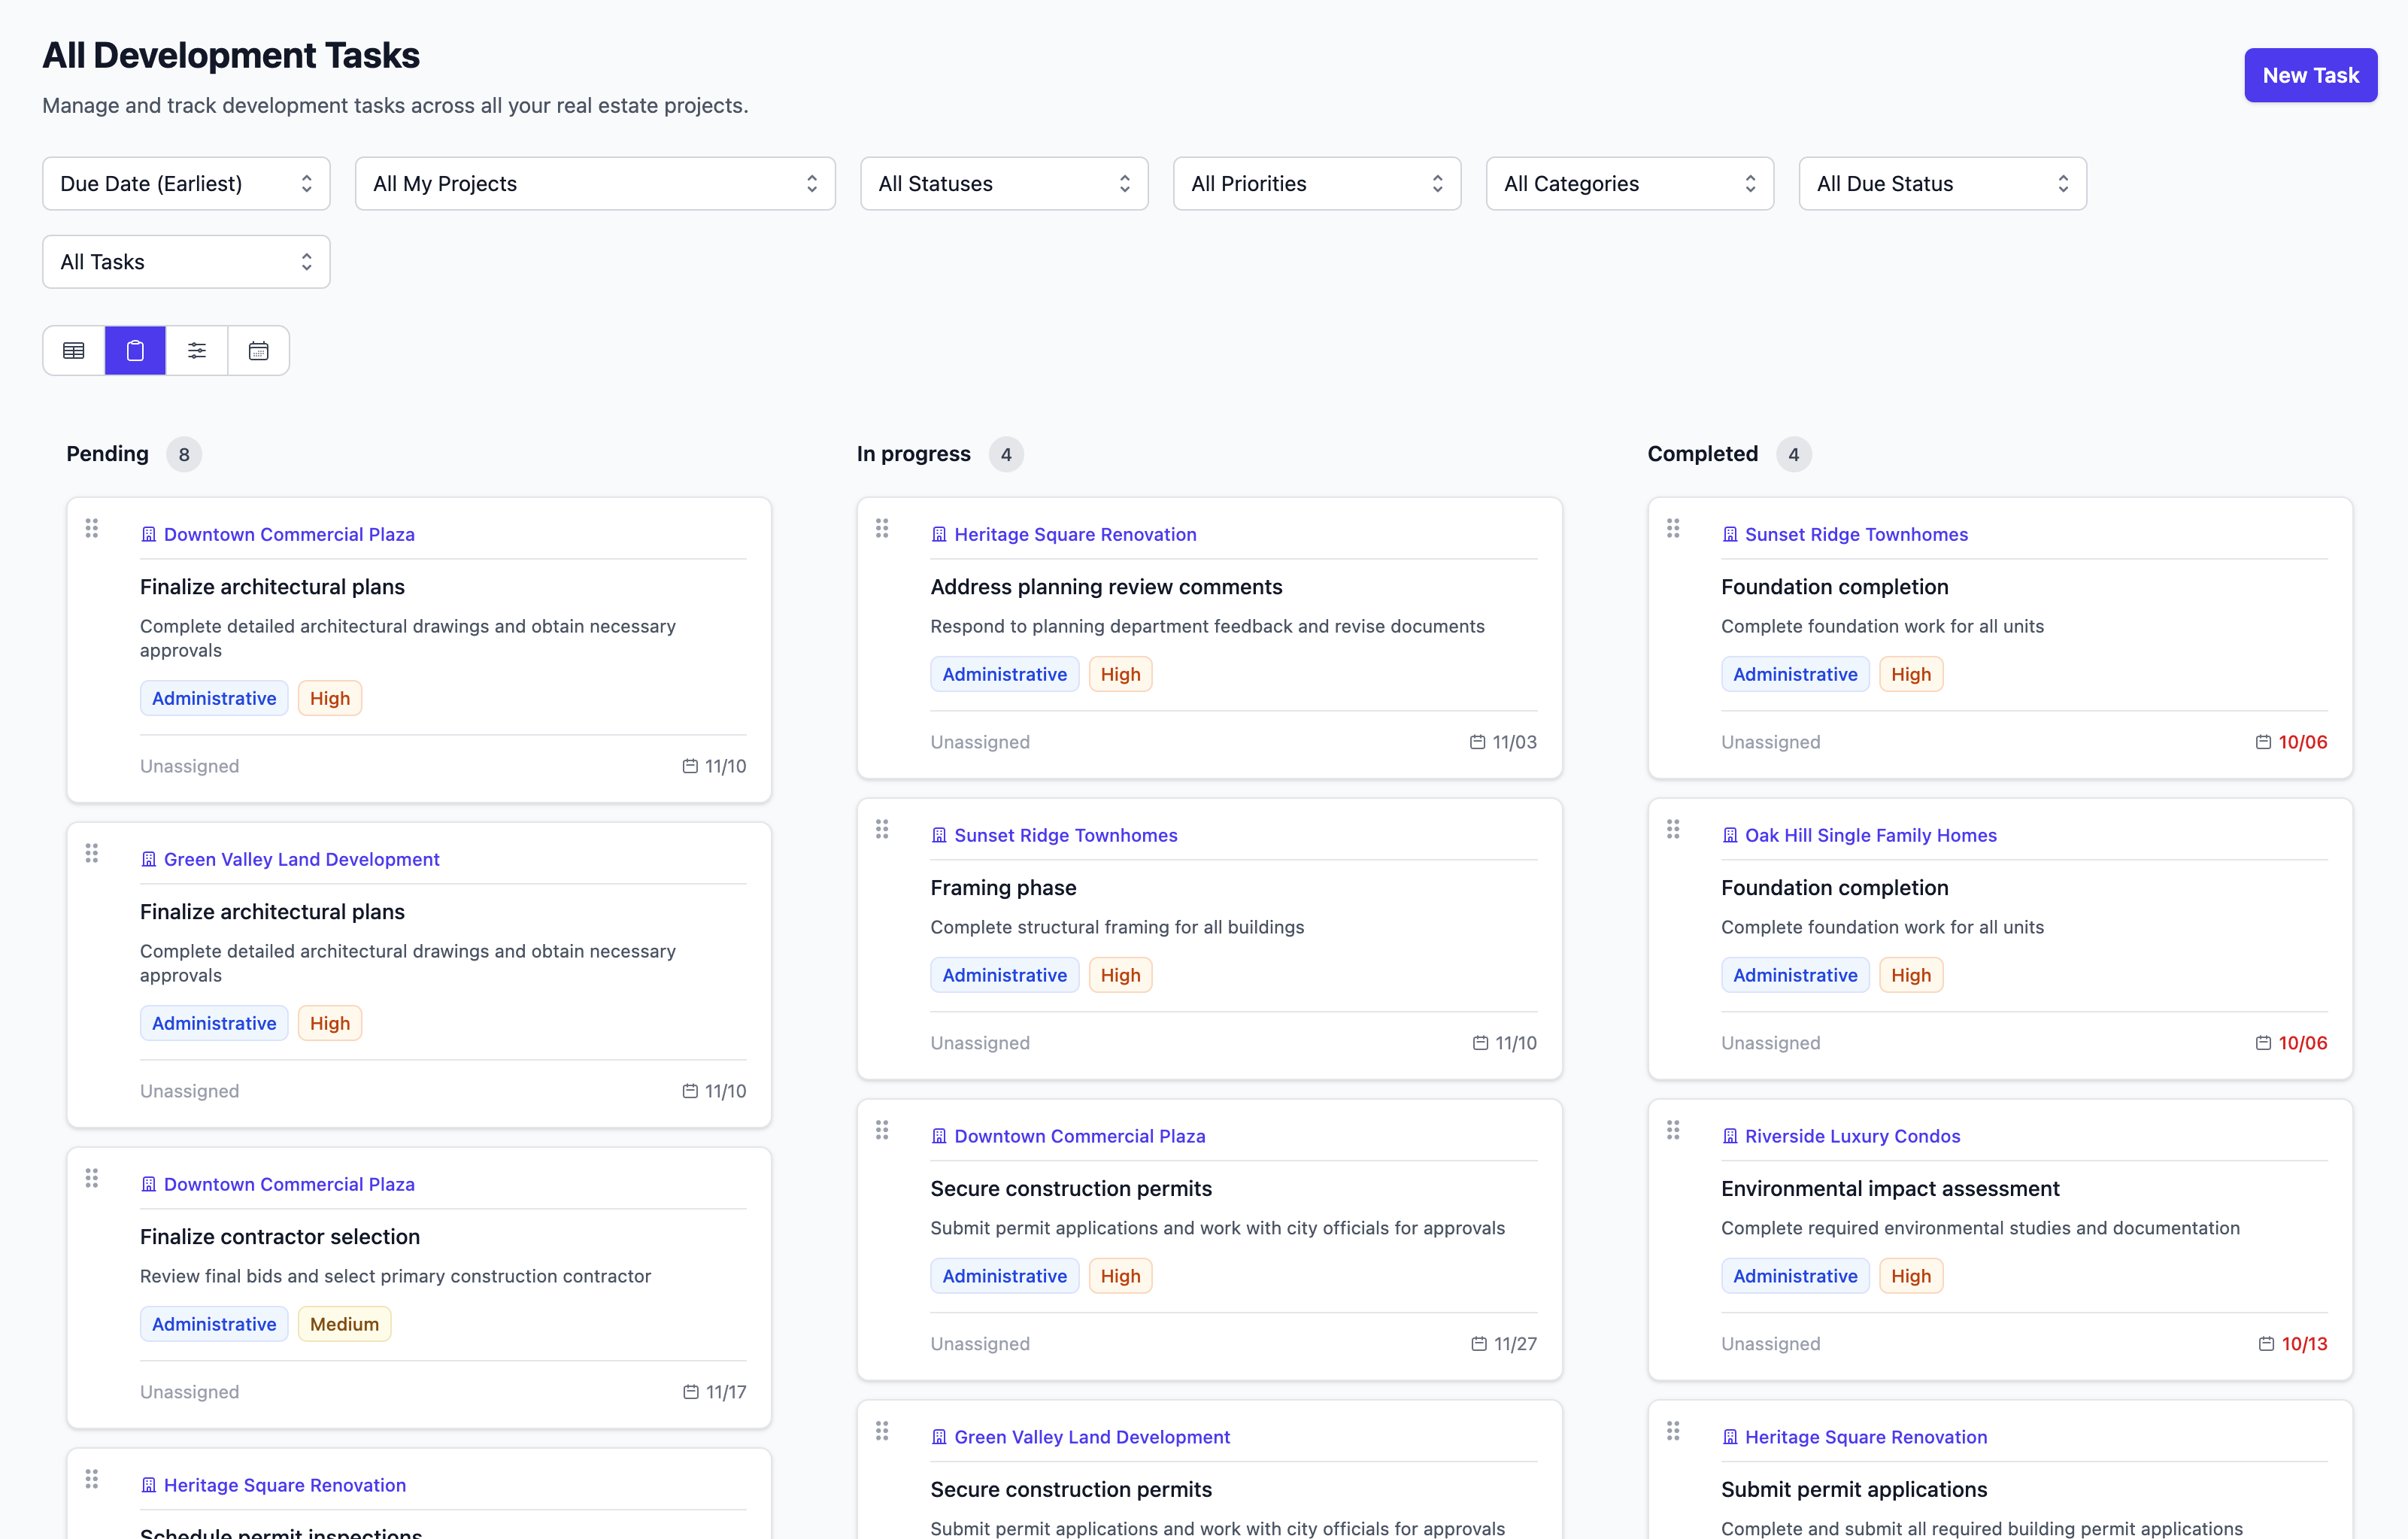The height and width of the screenshot is (1539, 2408).
Task: Click the building icon beside Heritage Square Renovation
Action: pos(940,534)
